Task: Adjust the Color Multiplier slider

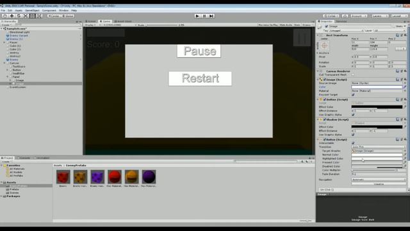Action: (x=373, y=170)
